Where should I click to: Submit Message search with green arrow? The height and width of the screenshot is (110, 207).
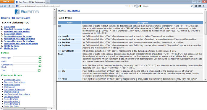pos(40,58)
